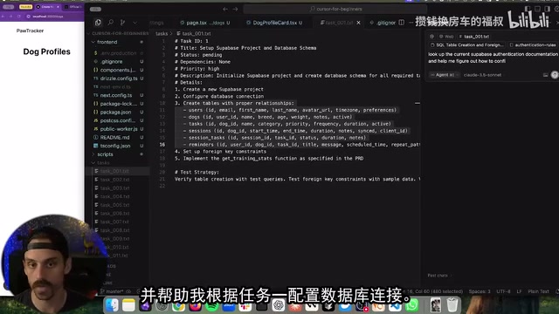Image resolution: width=559 pixels, height=314 pixels.
Task: Open the Explorer view icon
Action: (x=98, y=23)
